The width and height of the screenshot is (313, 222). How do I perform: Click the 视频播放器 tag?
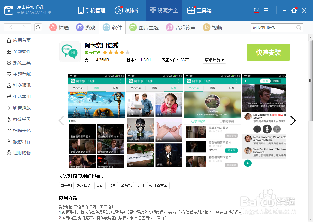point(158,185)
